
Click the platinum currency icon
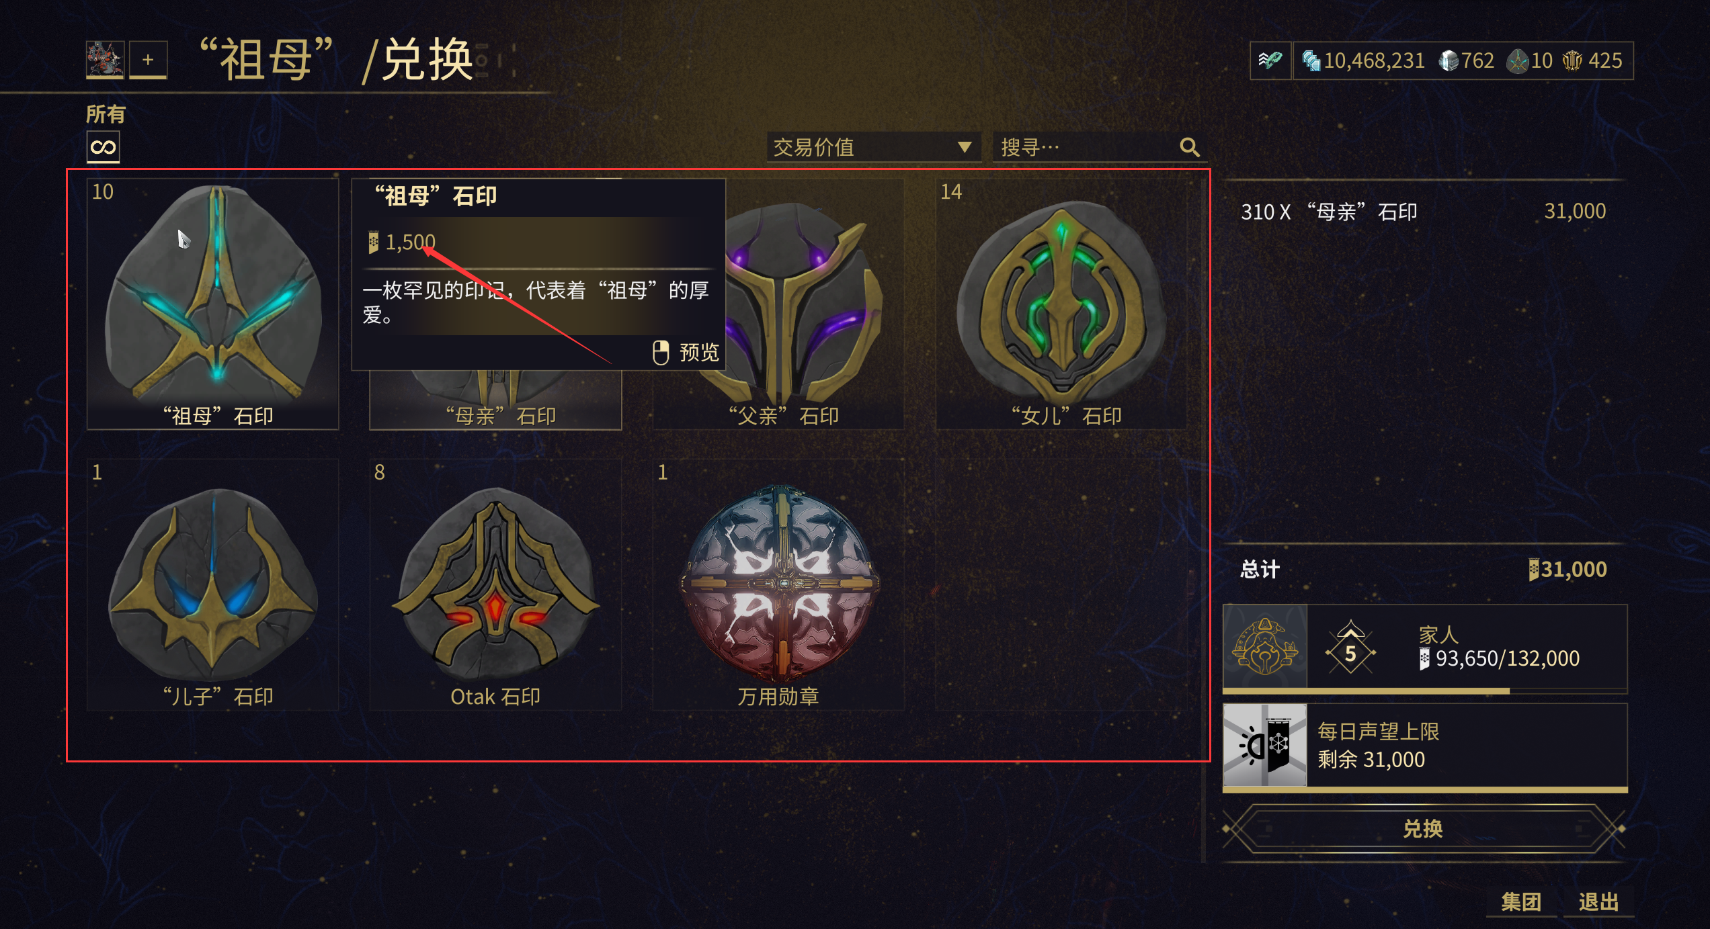[1449, 61]
